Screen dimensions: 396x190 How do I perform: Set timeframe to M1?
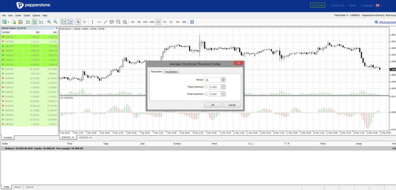point(133,22)
